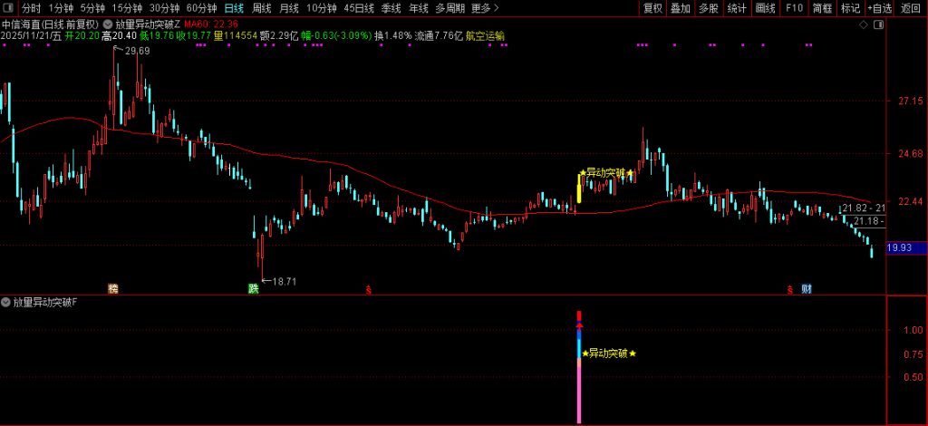Open F10 company information
This screenshot has height=426, width=928.
794,8
